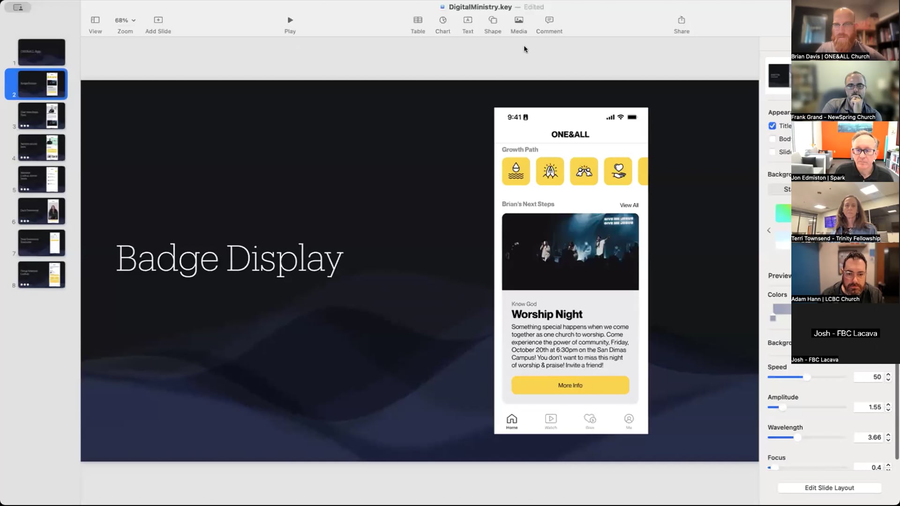
Task: Insert a Table from the toolbar
Action: 418,25
